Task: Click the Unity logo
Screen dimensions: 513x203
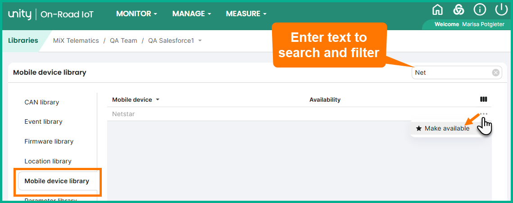Action: [19, 14]
